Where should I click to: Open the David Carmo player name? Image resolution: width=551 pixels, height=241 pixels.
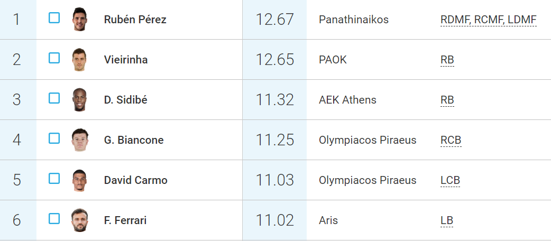(x=135, y=181)
